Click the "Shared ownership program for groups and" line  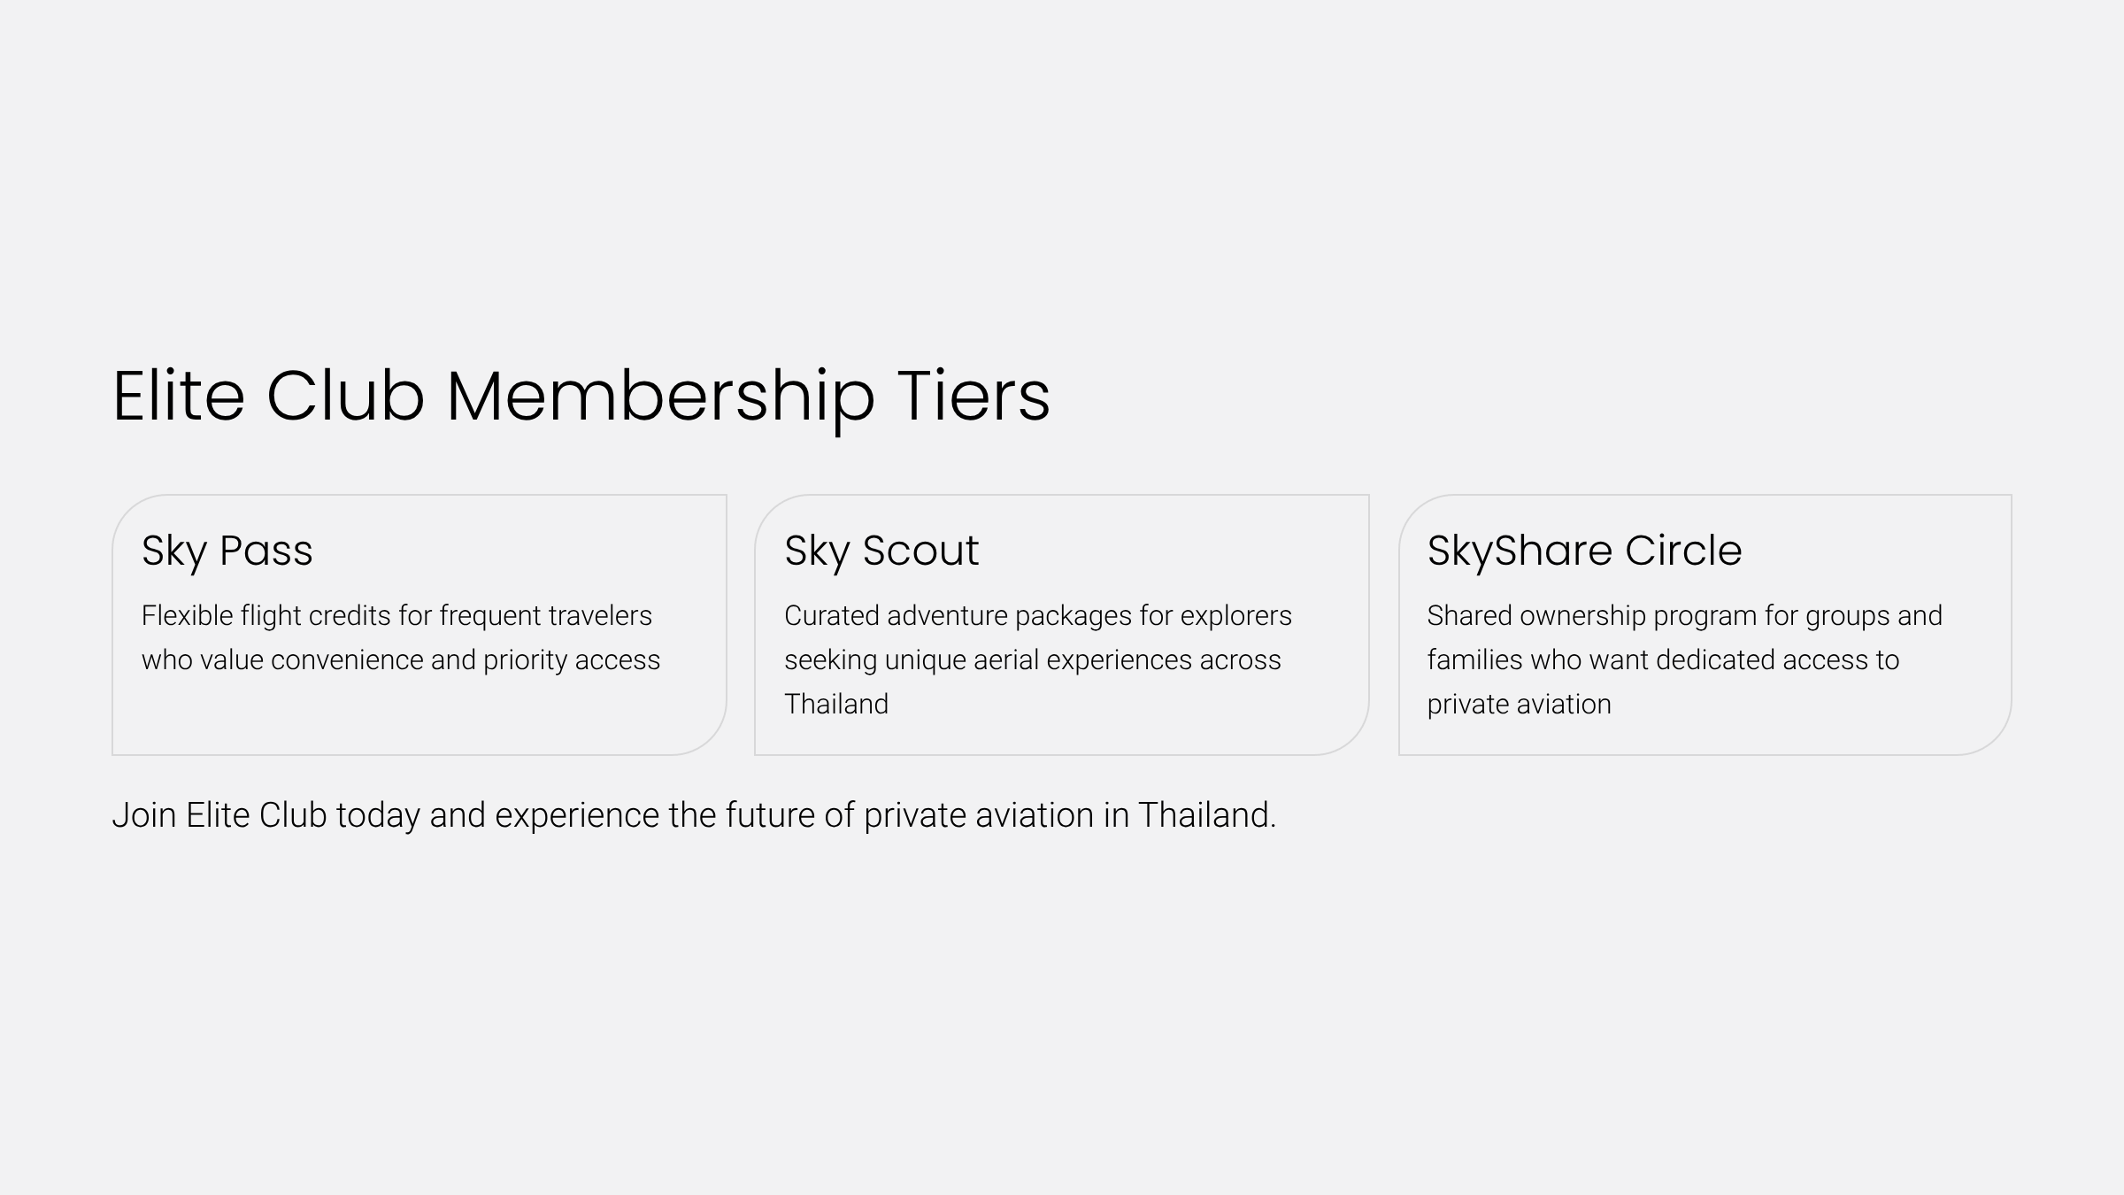pyautogui.click(x=1684, y=616)
